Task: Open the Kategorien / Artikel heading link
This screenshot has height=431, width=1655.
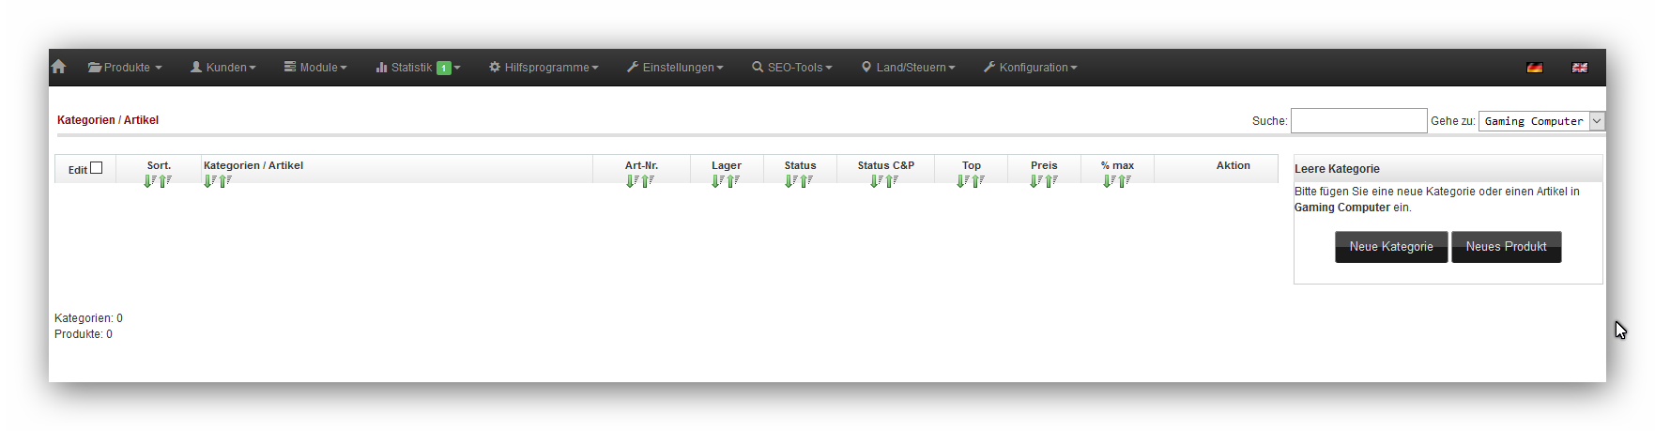Action: (108, 120)
